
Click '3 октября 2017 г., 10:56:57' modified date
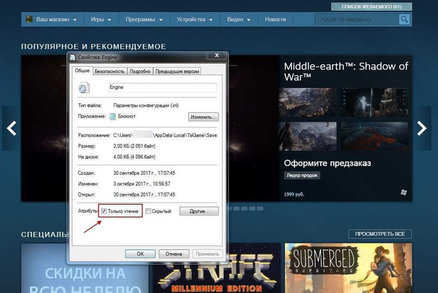tap(142, 184)
